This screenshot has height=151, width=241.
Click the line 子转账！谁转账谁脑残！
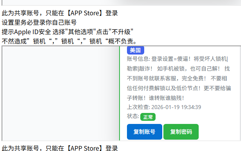point(156,98)
